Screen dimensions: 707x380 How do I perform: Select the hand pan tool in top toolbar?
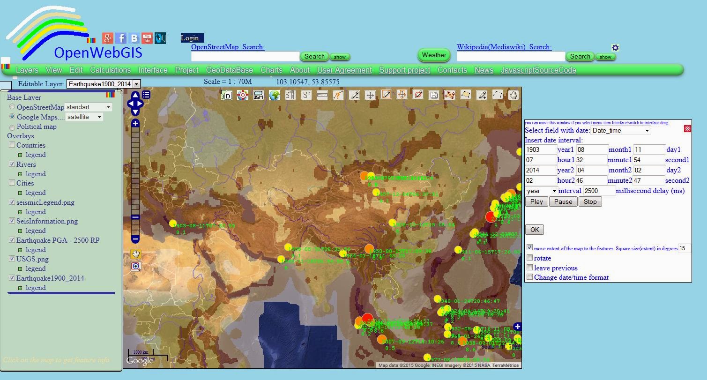[x=514, y=95]
